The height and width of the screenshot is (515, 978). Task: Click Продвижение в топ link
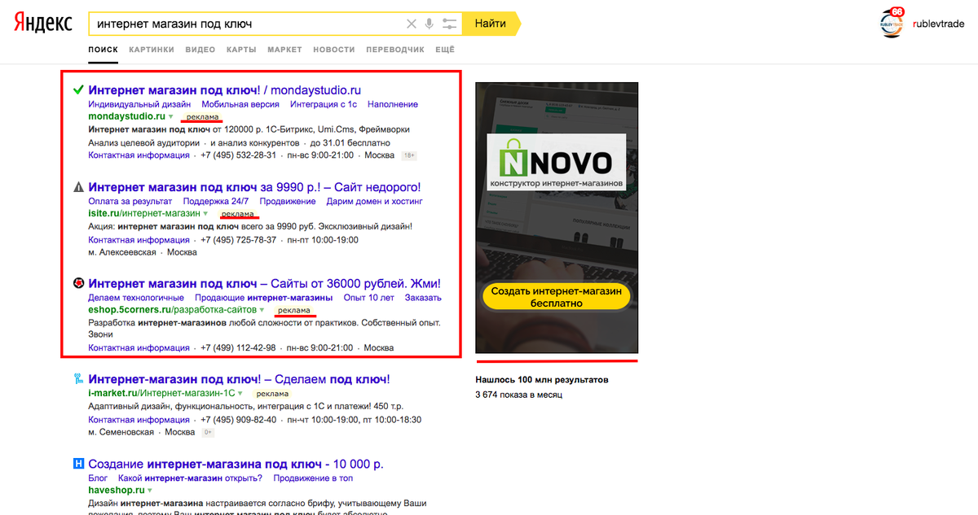pos(313,478)
